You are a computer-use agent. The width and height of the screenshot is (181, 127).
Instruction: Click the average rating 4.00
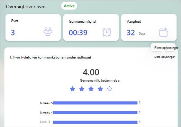pyautogui.click(x=91, y=72)
